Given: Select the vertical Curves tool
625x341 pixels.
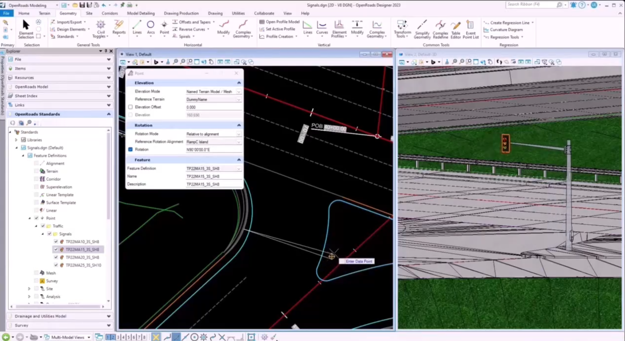Looking at the screenshot, I should [x=322, y=28].
